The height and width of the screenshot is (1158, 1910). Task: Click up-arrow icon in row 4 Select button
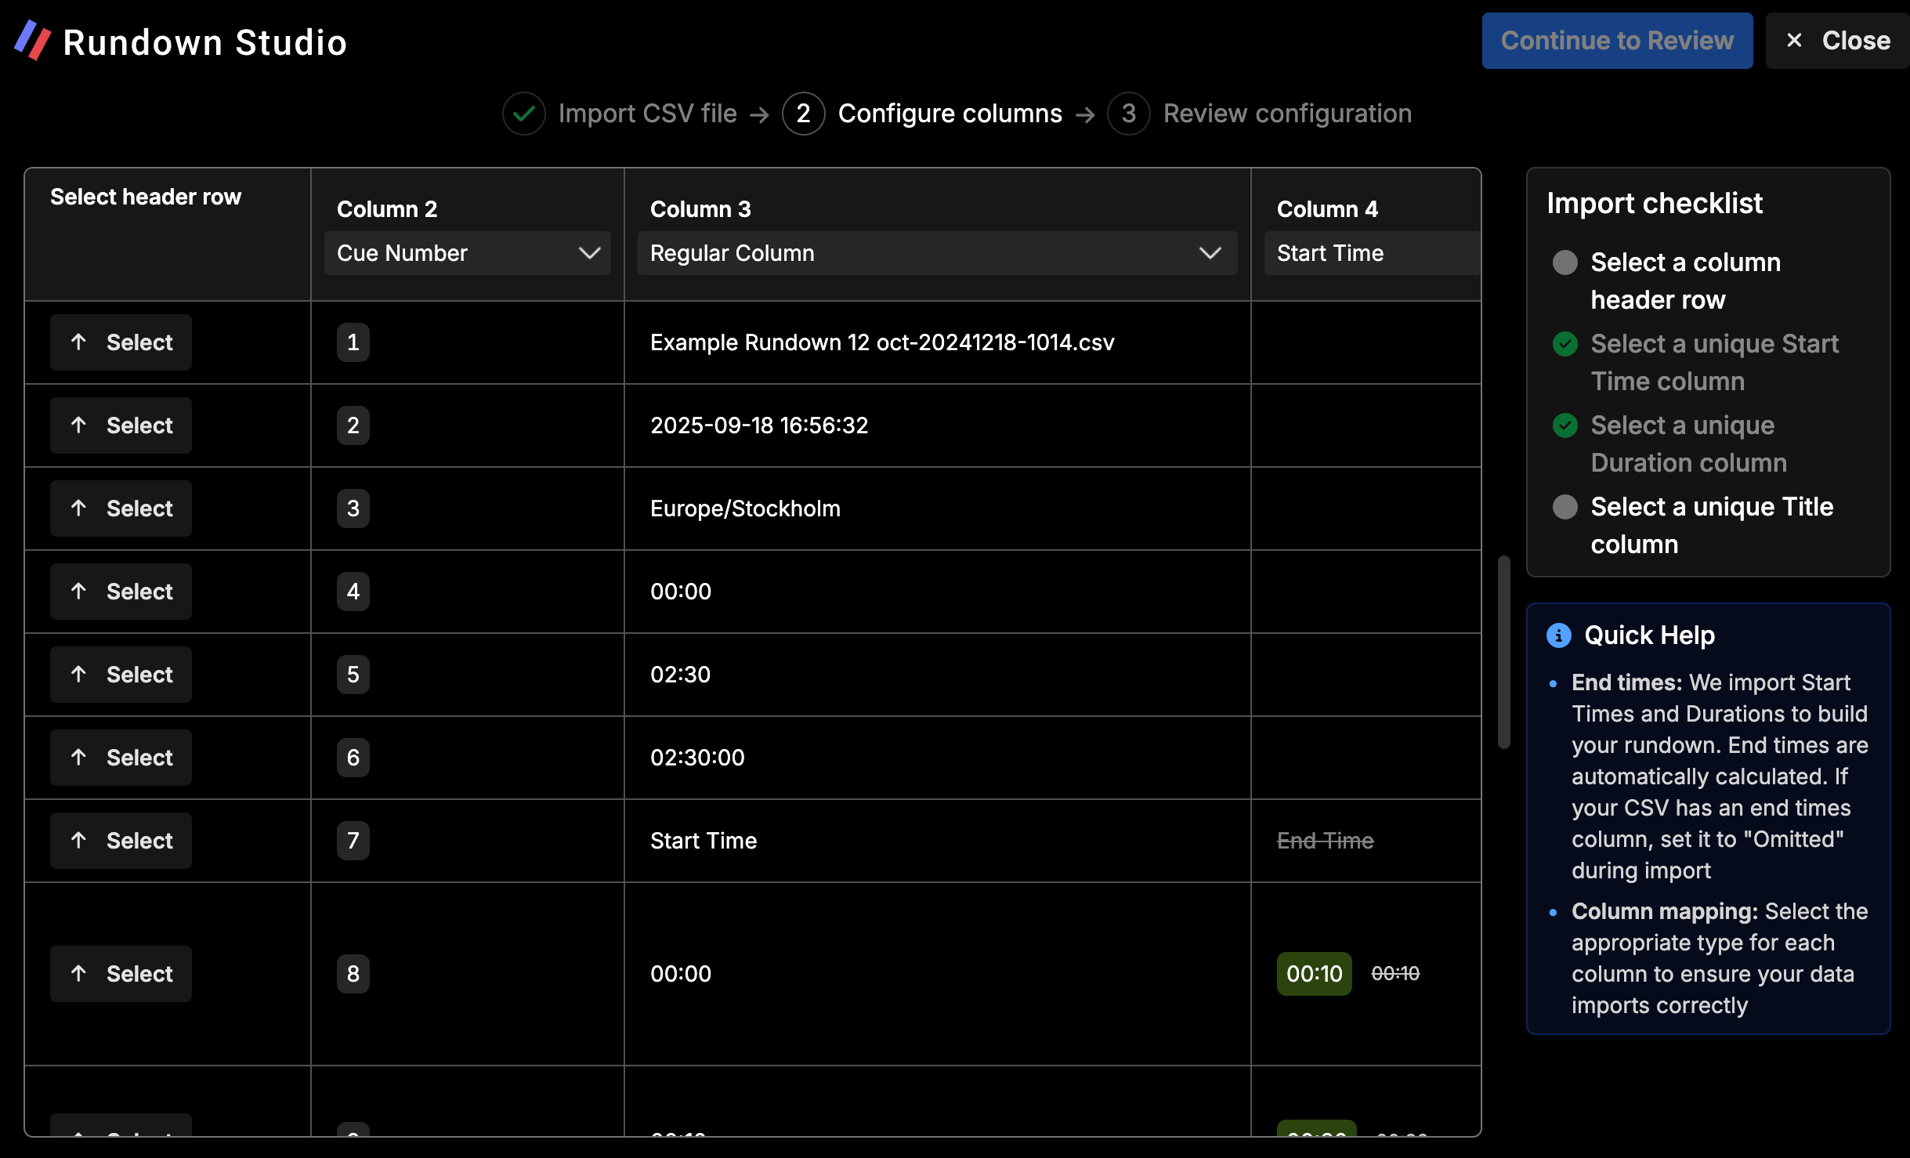click(78, 592)
